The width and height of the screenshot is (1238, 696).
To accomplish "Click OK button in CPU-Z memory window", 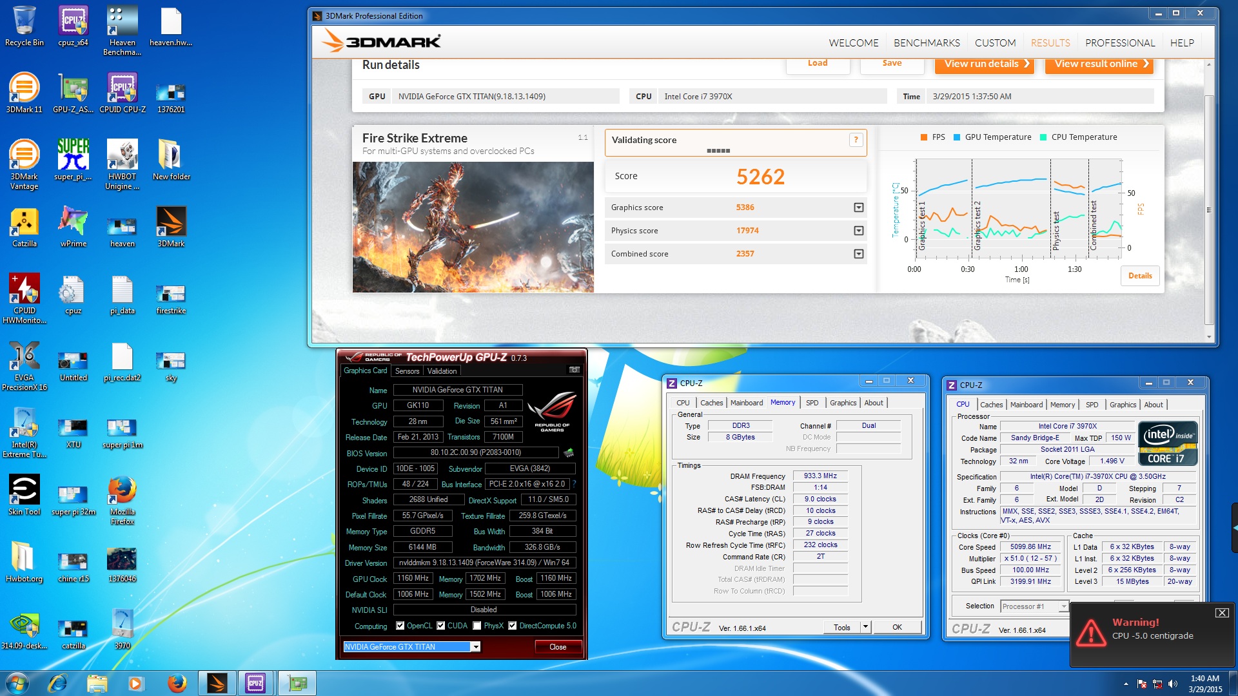I will (897, 627).
